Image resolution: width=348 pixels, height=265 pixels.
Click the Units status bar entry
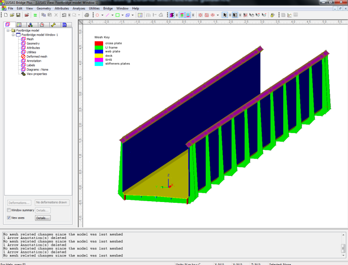pos(188,264)
